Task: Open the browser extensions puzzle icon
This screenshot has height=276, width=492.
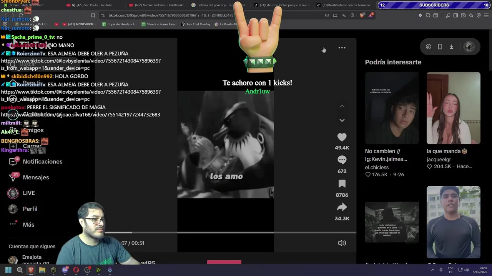Action: pyautogui.click(x=428, y=15)
